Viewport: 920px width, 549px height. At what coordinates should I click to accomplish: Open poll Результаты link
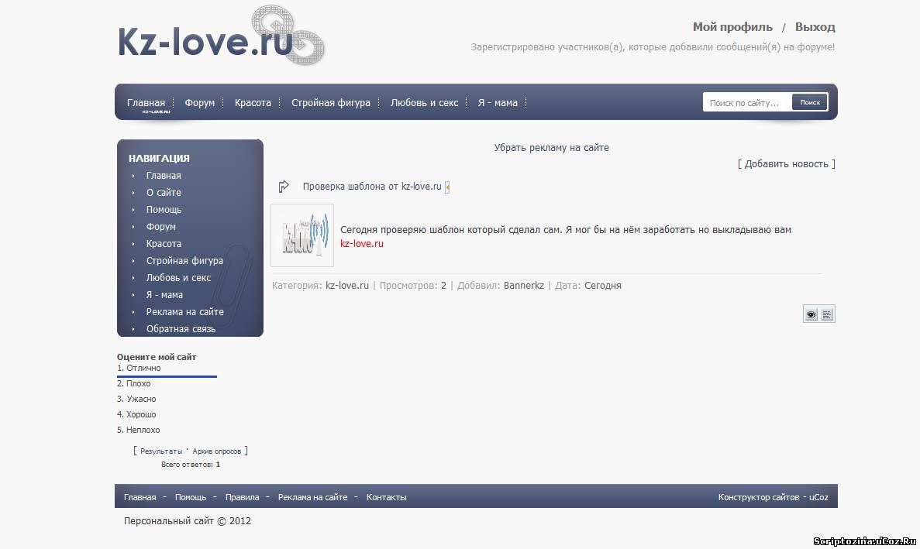point(161,451)
